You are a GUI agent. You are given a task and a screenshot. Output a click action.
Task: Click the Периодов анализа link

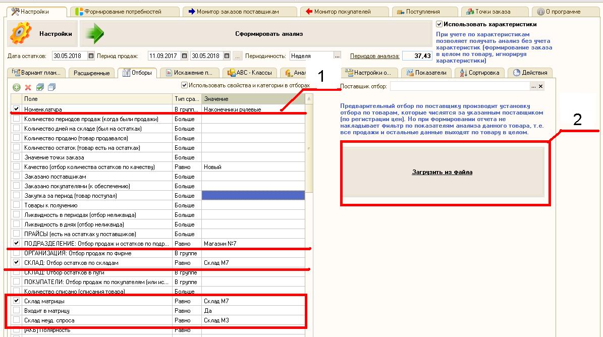374,56
